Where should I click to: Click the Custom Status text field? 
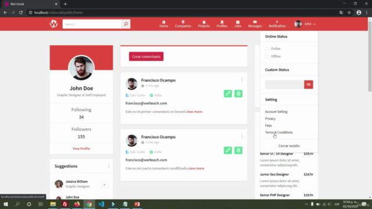[x=284, y=84]
